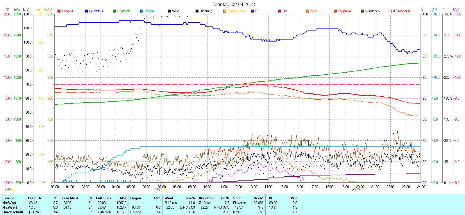Viewport: 465px width, 215px height.
Task: Click the pink UV color swatch
Action: tap(280, 11)
